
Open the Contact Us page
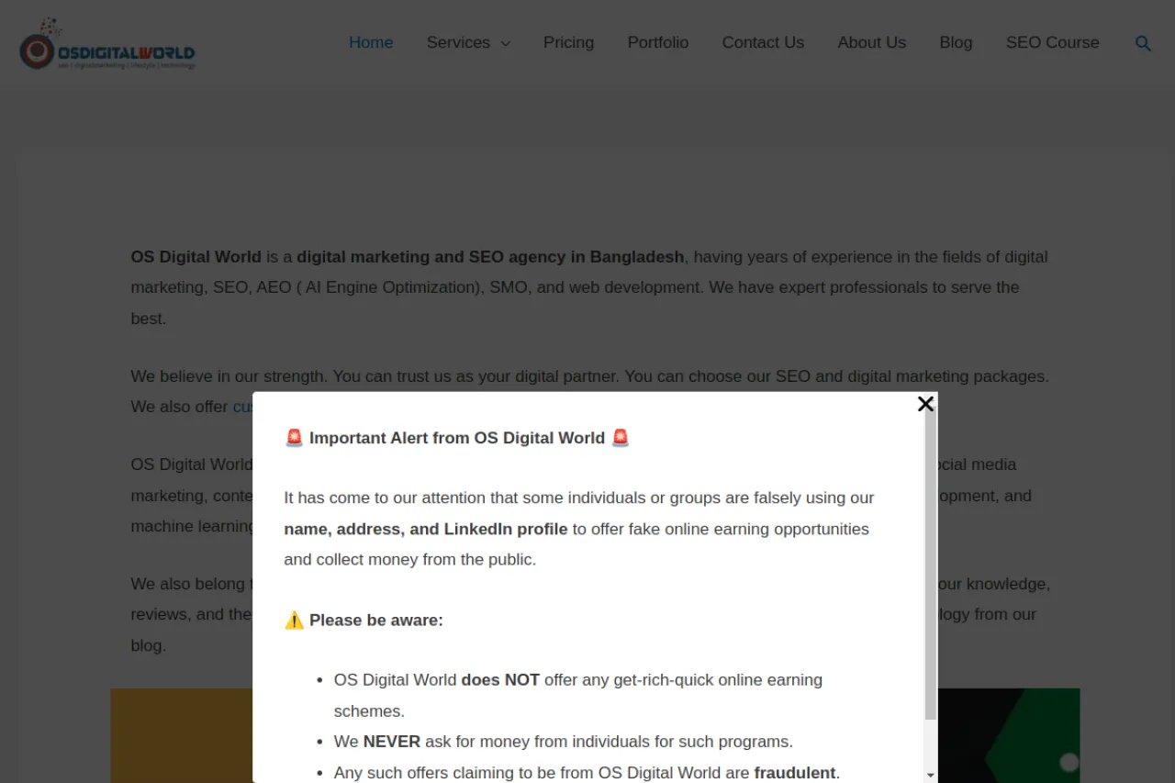763,42
